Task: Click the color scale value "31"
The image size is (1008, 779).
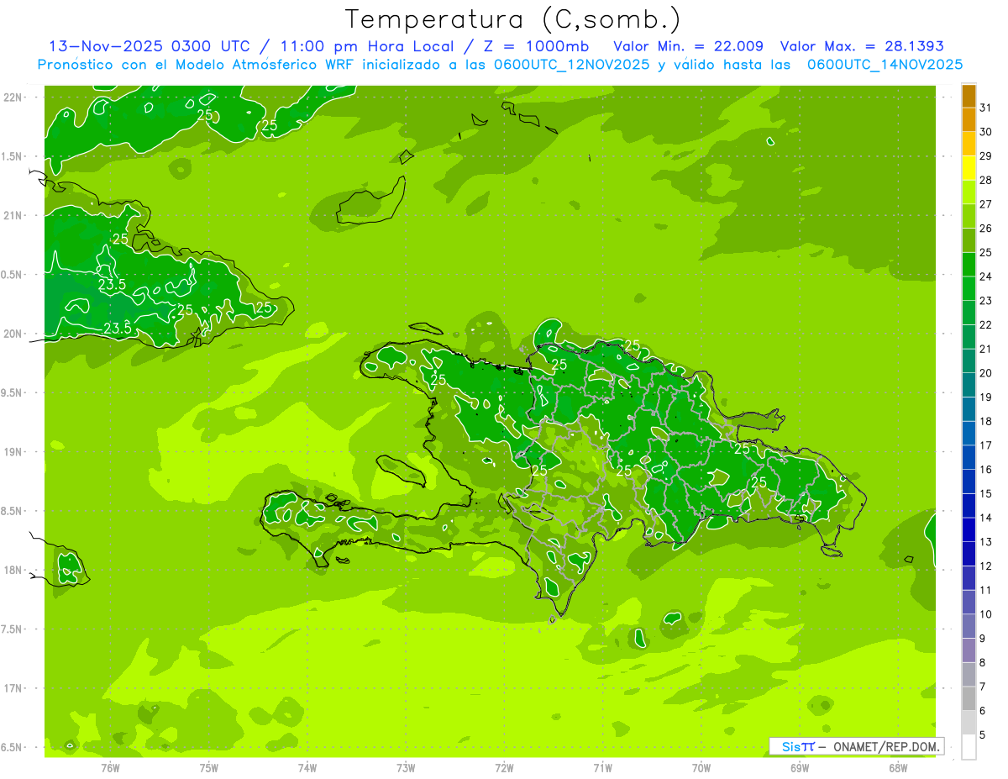Action: tap(987, 108)
